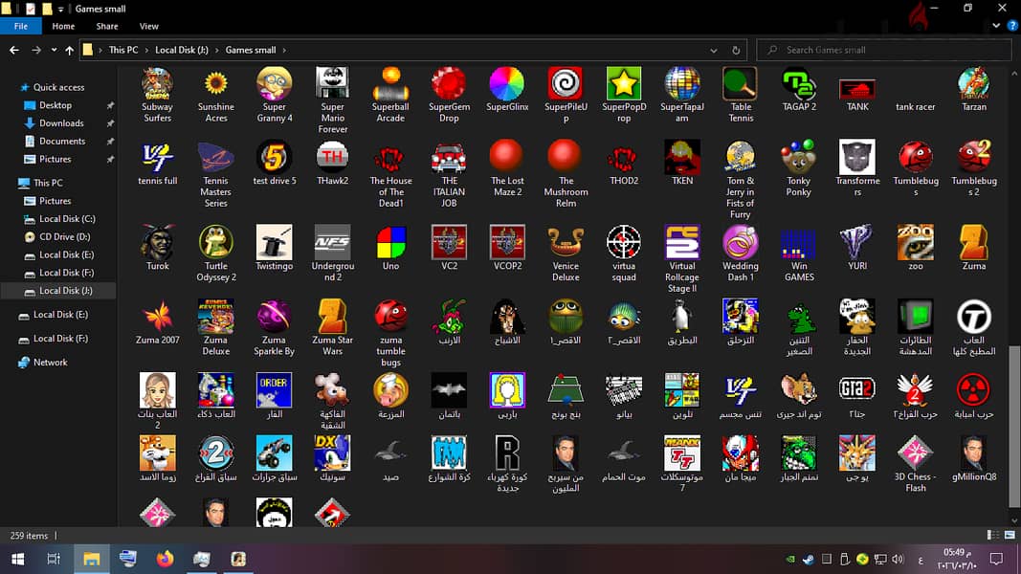Viewport: 1021px width, 574px height.
Task: Select the TAGAP 2 icon
Action: pyautogui.click(x=799, y=83)
